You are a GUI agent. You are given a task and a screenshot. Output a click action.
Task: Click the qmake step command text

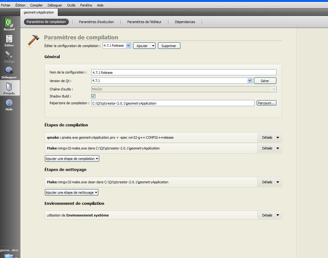pyautogui.click(x=110, y=137)
